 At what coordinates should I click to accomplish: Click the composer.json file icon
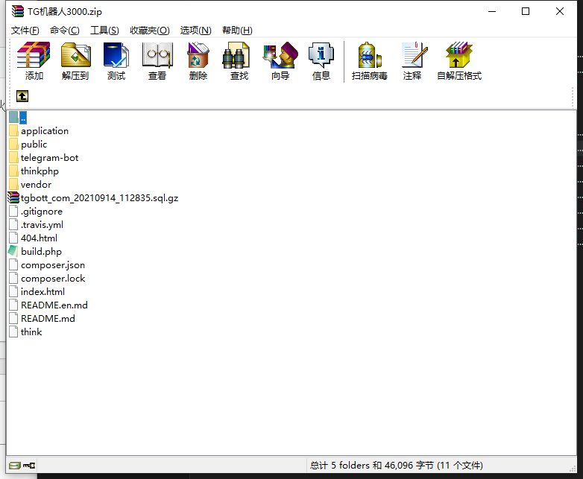pyautogui.click(x=13, y=265)
